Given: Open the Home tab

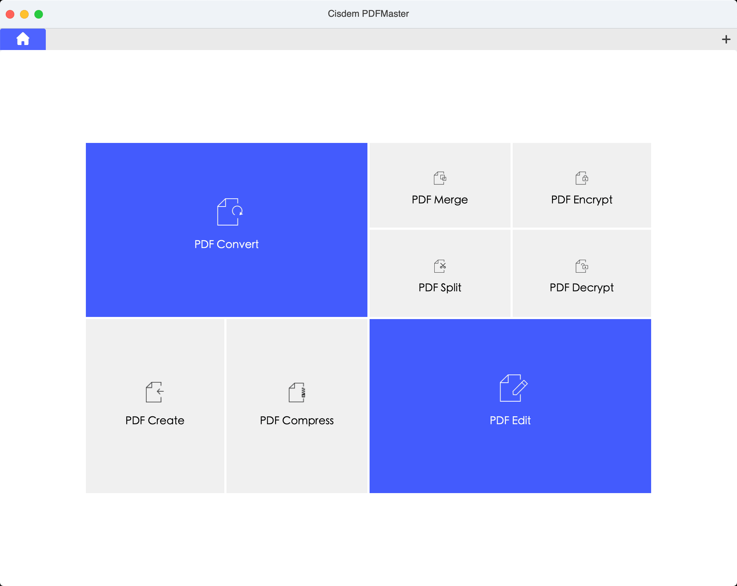Looking at the screenshot, I should pos(23,39).
